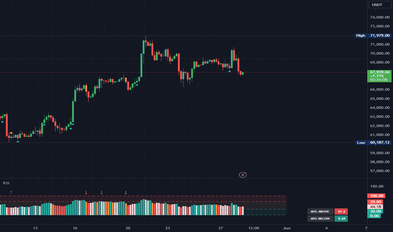Click the teal dot marker below recent candle
Image resolution: width=393 pixels, height=232 pixels.
tap(229, 71)
